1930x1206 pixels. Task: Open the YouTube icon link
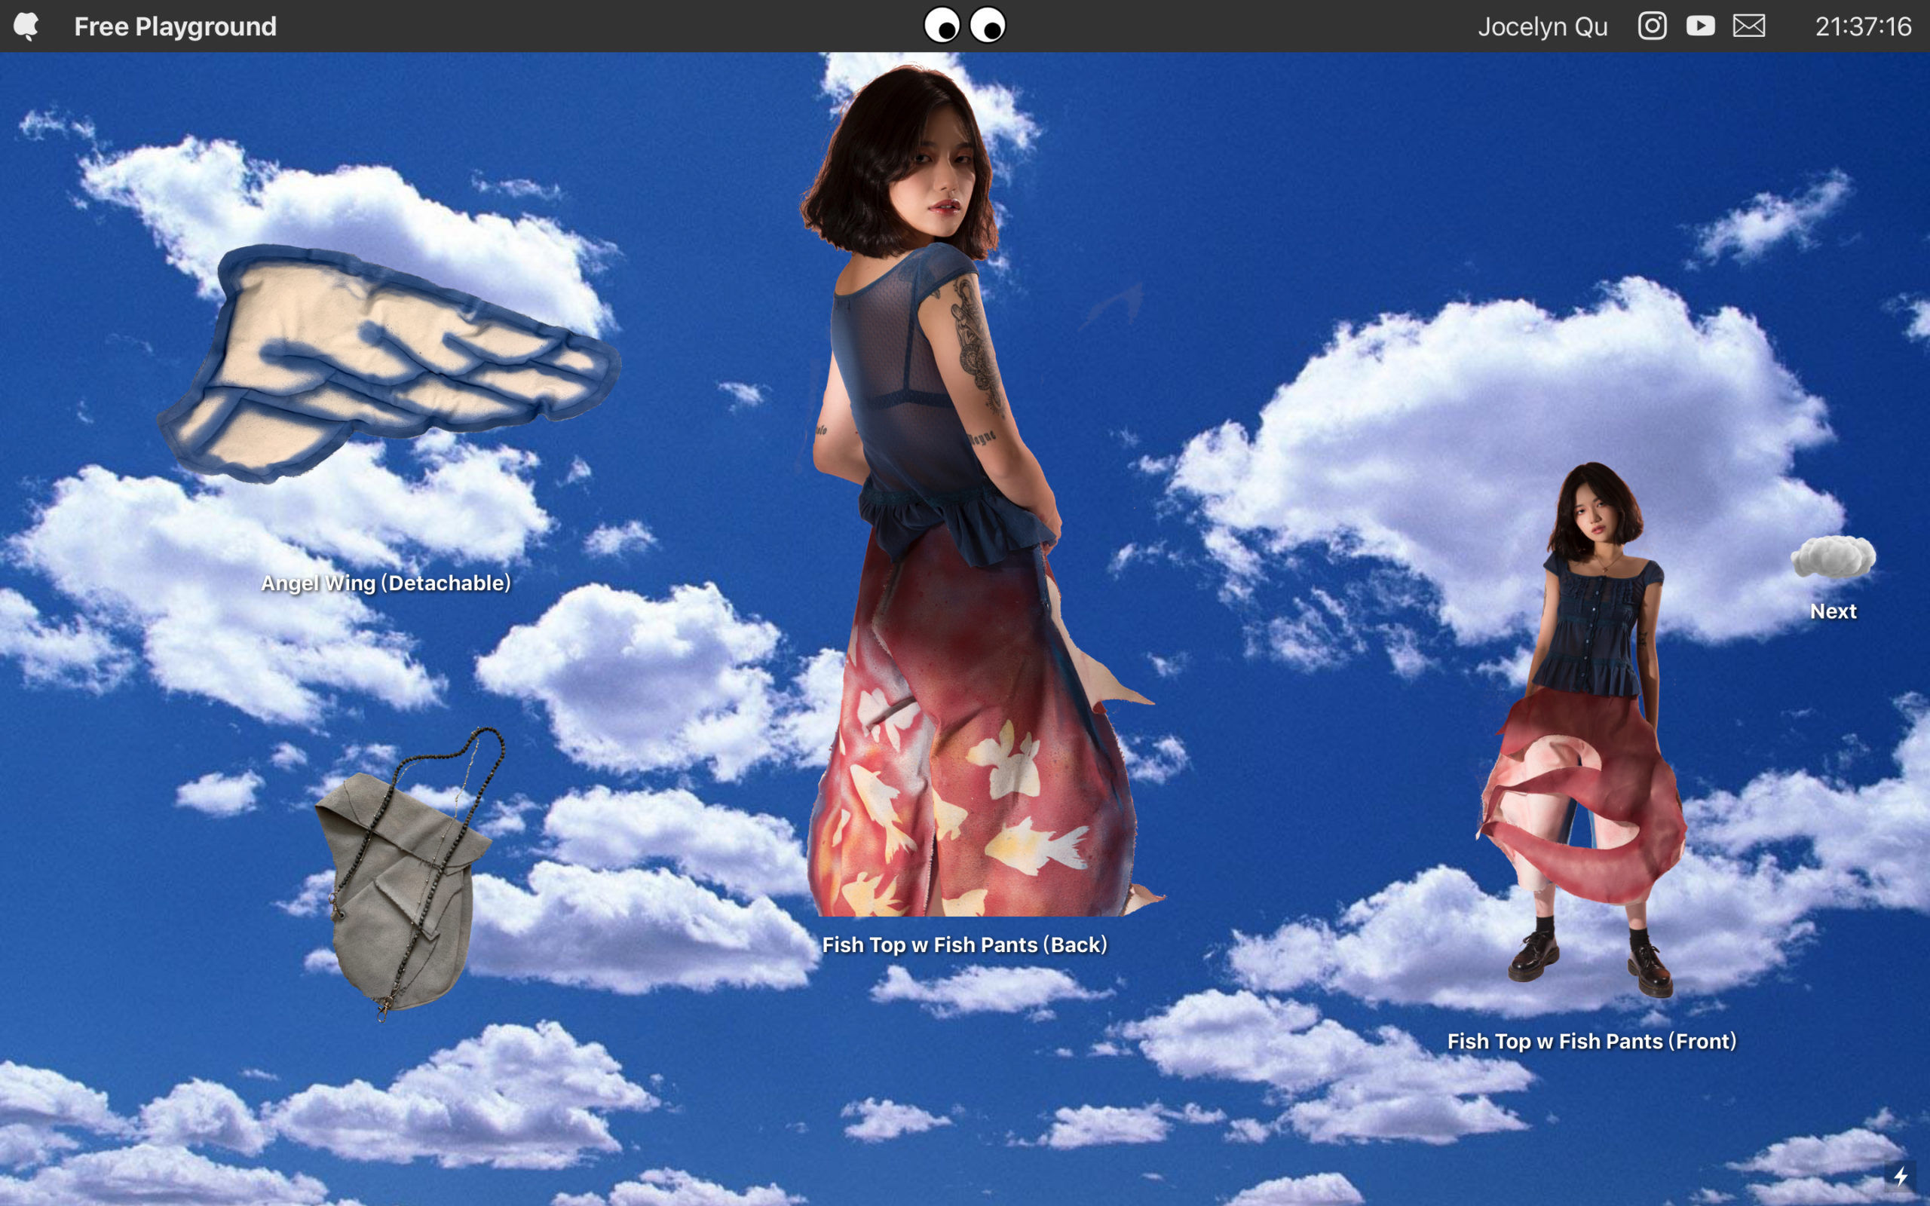1700,26
